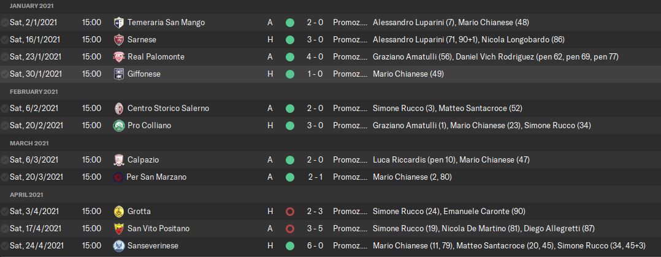Click the Grotta yellow club badge
This screenshot has width=661, height=257.
pos(119,211)
